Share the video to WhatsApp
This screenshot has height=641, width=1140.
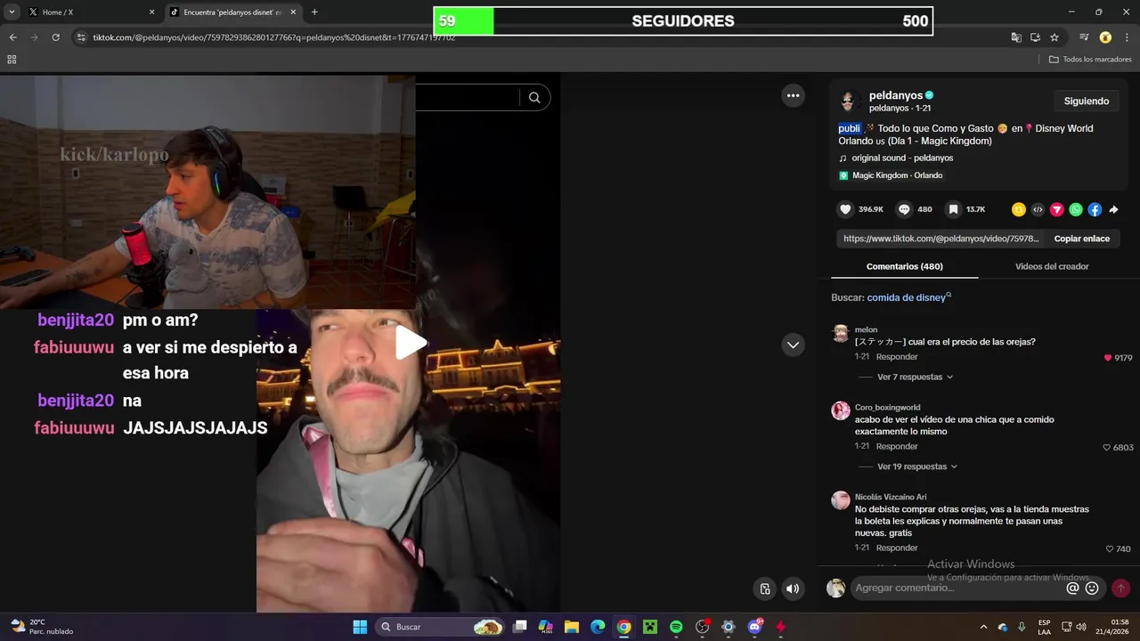[1076, 210]
